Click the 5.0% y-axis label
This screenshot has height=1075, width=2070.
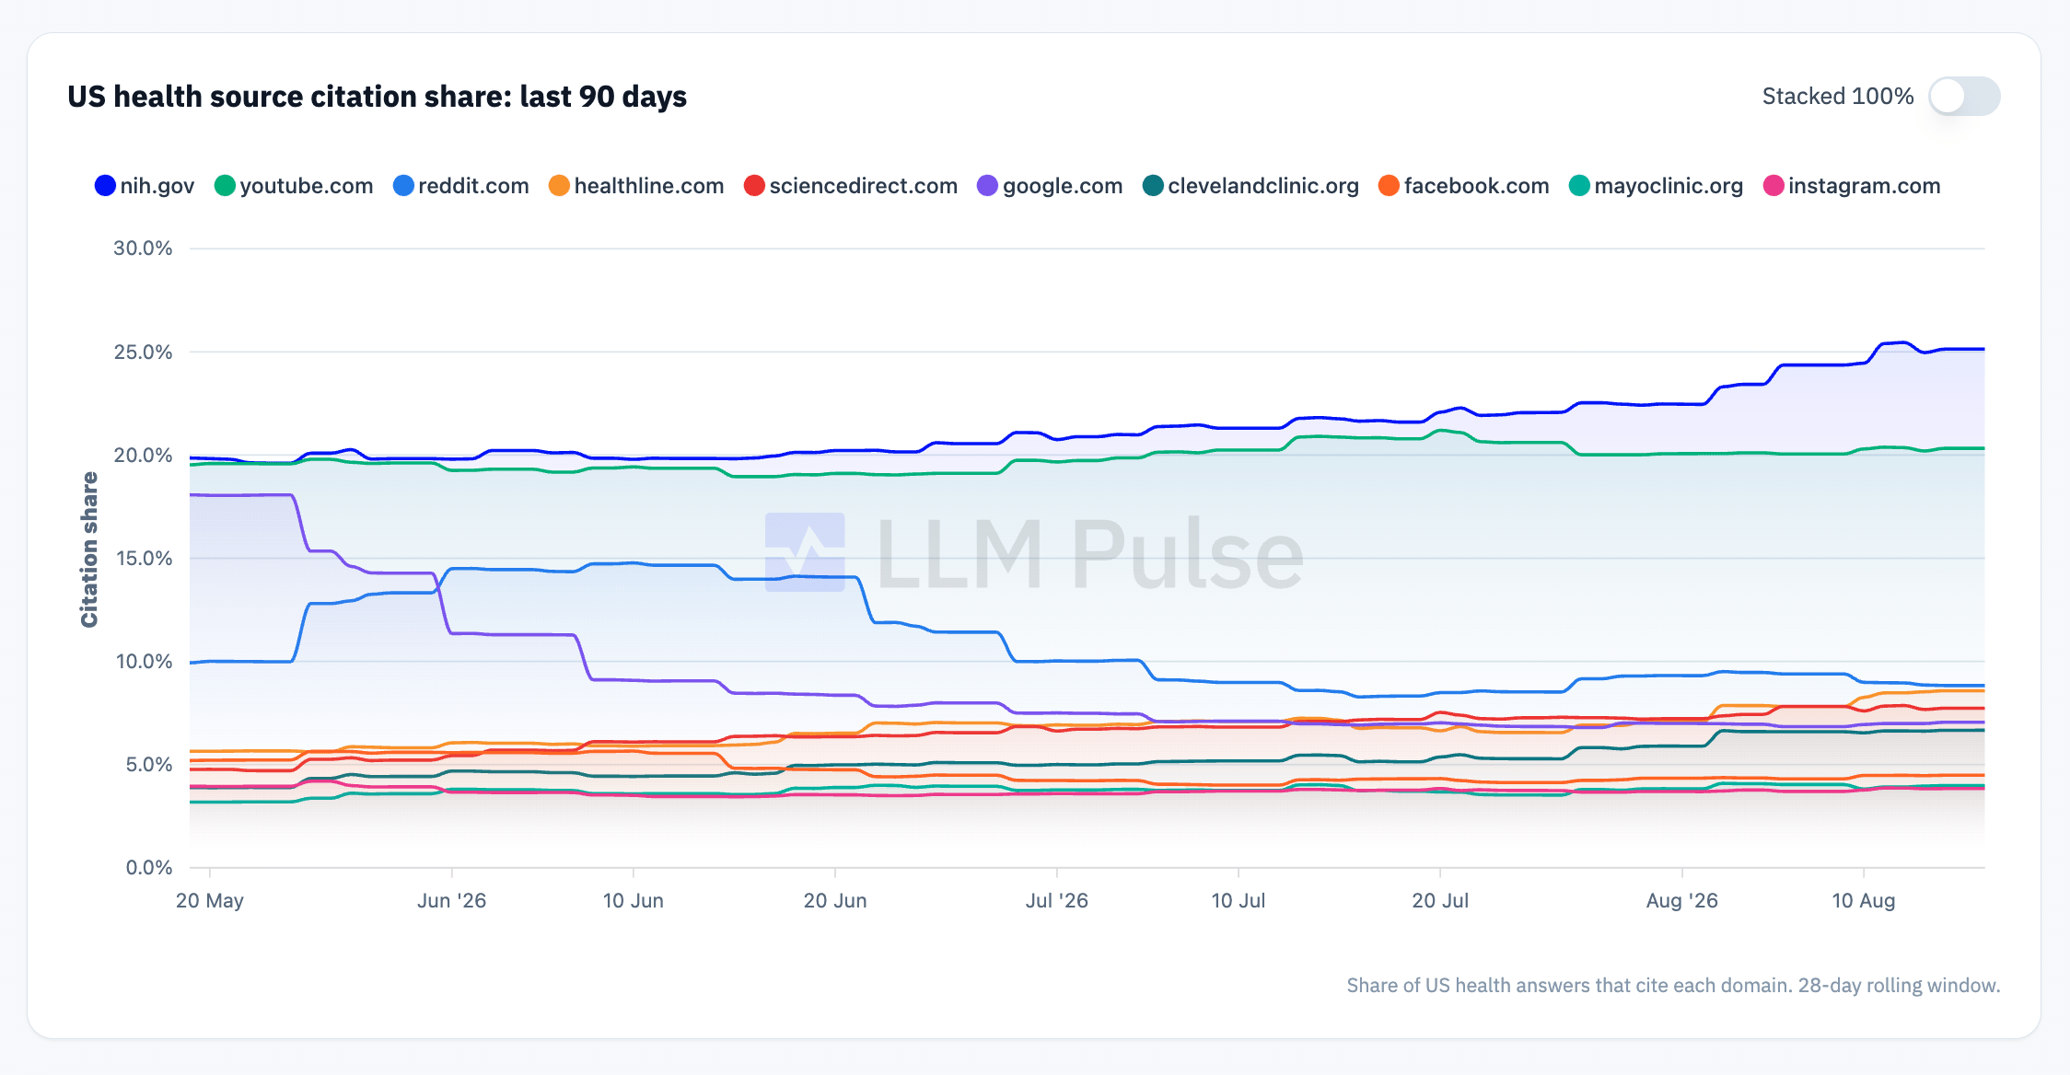149,764
